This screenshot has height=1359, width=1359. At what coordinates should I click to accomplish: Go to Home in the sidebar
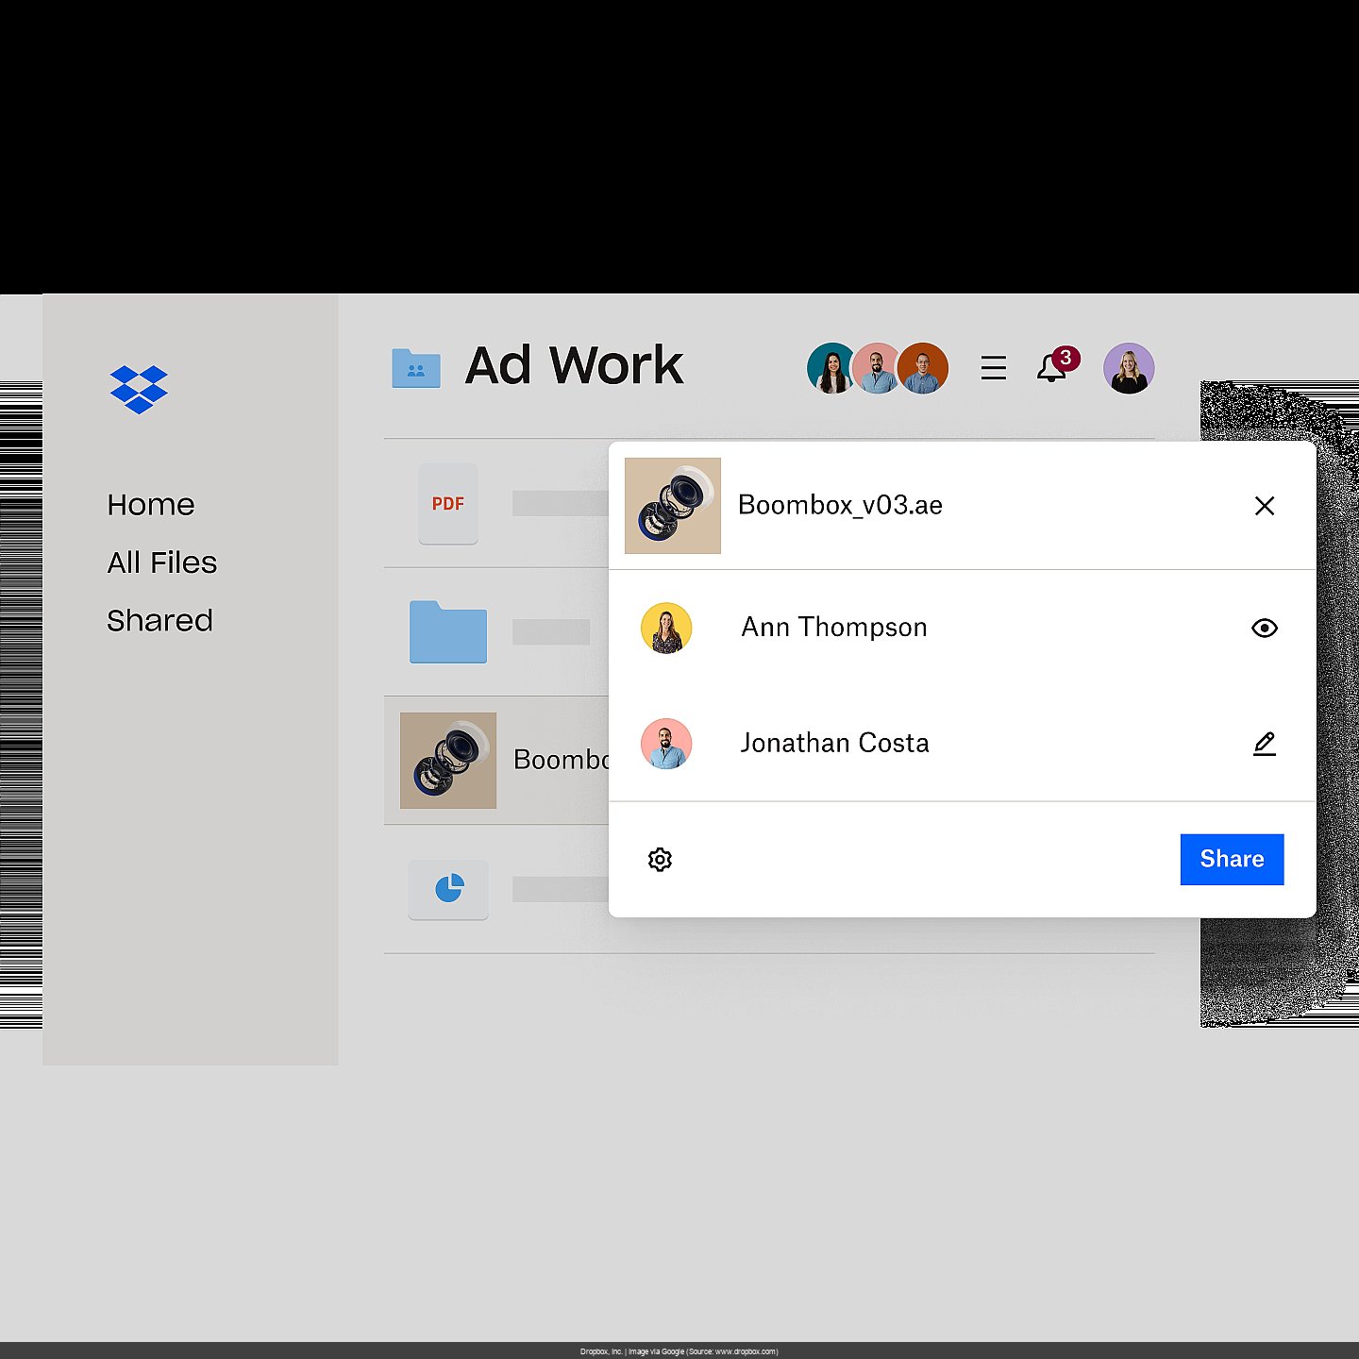click(151, 505)
